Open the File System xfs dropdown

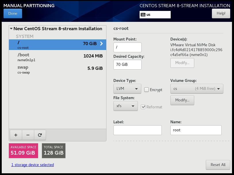tap(125, 106)
